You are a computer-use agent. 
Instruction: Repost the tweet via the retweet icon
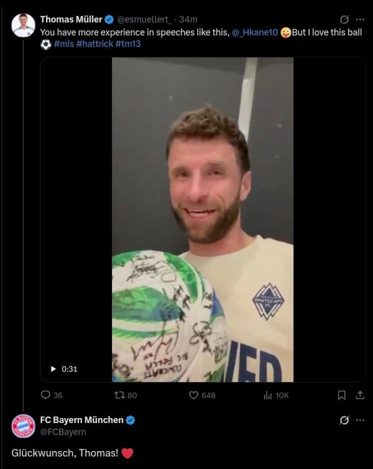point(120,395)
